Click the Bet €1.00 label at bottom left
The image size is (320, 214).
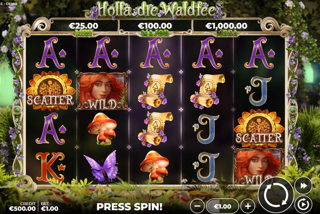[x=49, y=206]
